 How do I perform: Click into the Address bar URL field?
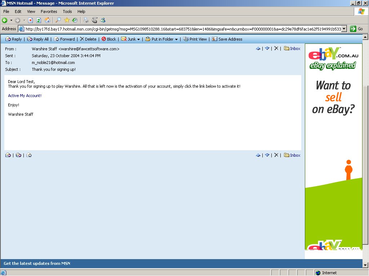(x=180, y=29)
